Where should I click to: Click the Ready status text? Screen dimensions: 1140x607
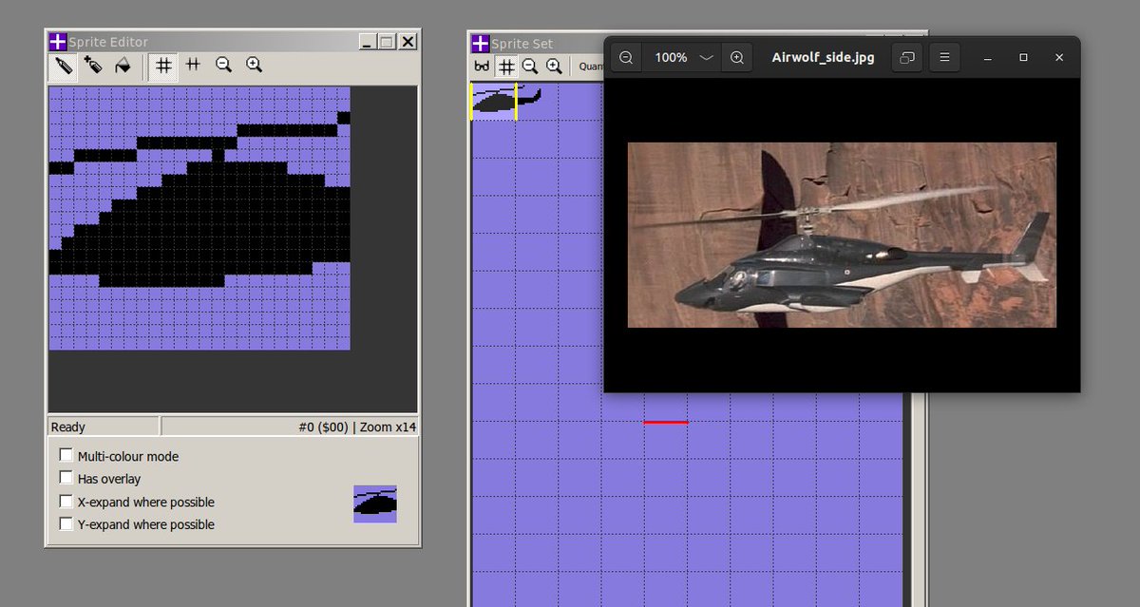click(x=67, y=427)
